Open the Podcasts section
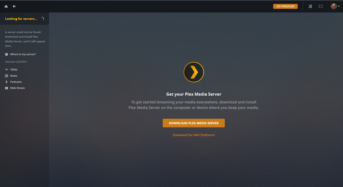The image size is (343, 187). (x=16, y=82)
